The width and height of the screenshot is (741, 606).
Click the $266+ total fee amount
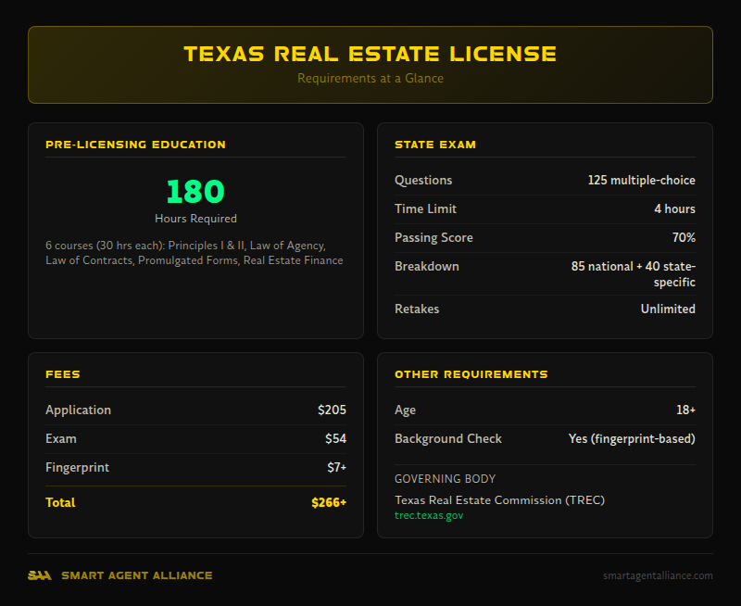click(x=329, y=502)
